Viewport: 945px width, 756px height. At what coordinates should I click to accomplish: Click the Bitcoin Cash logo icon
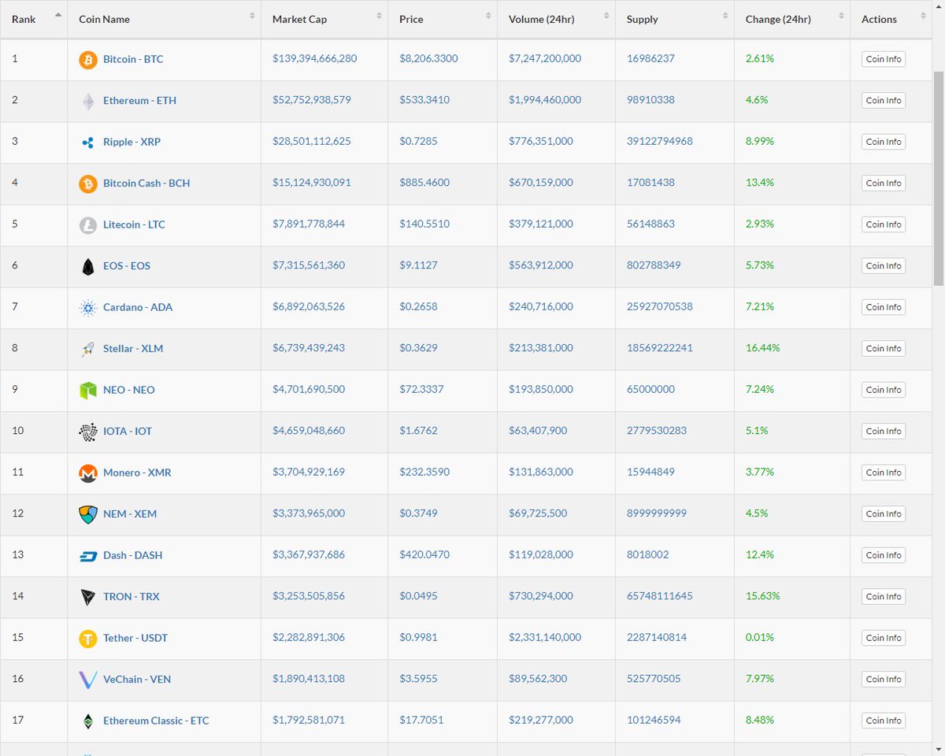[88, 183]
